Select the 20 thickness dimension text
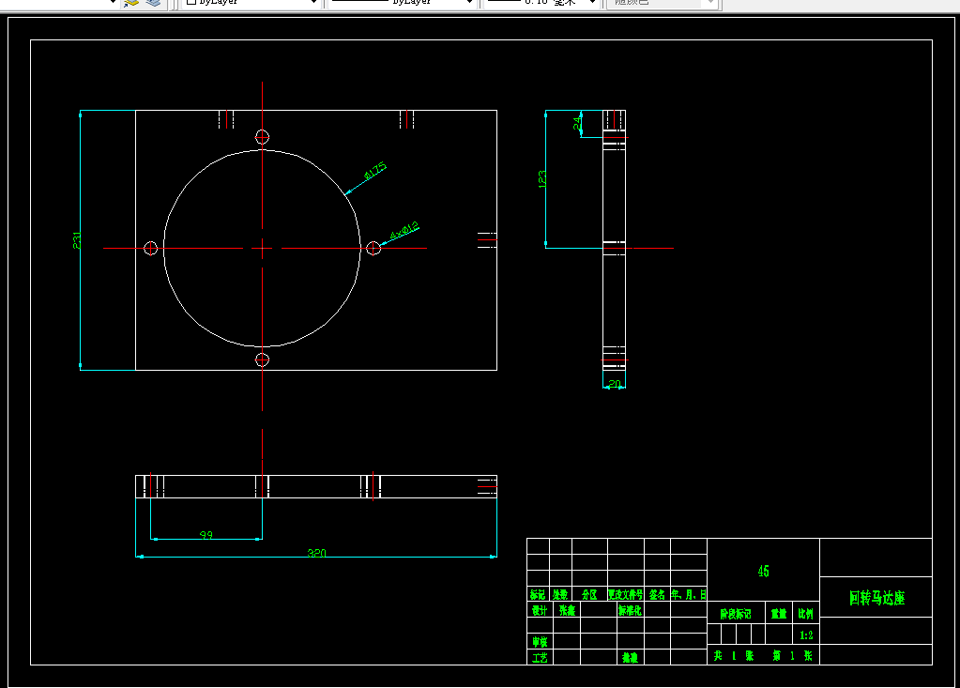The image size is (960, 688). (615, 384)
